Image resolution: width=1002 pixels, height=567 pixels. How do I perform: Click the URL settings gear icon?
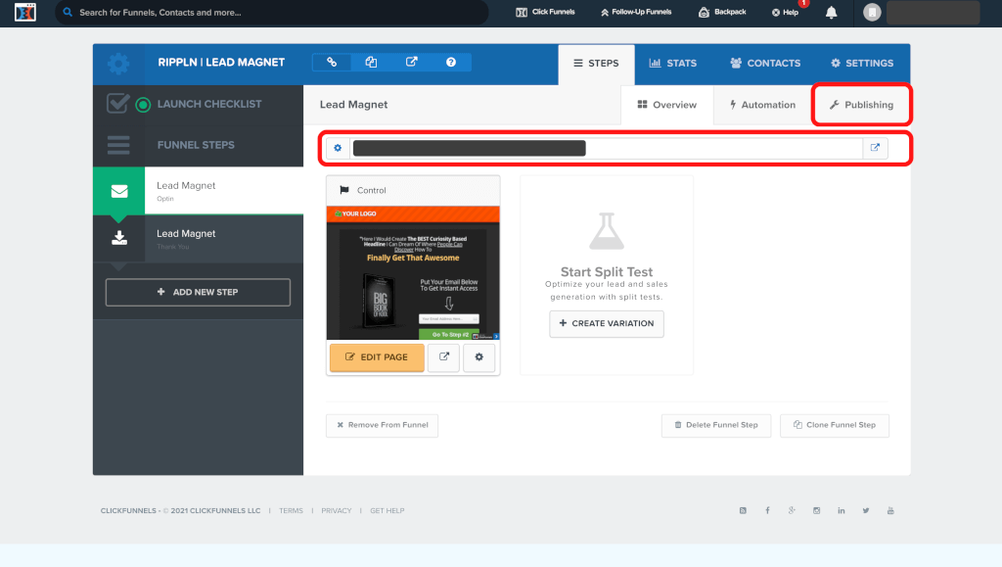point(338,148)
